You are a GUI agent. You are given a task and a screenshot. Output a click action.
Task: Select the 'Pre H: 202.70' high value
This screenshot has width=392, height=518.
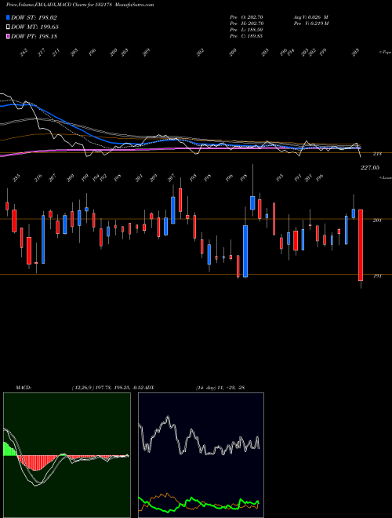[246, 24]
